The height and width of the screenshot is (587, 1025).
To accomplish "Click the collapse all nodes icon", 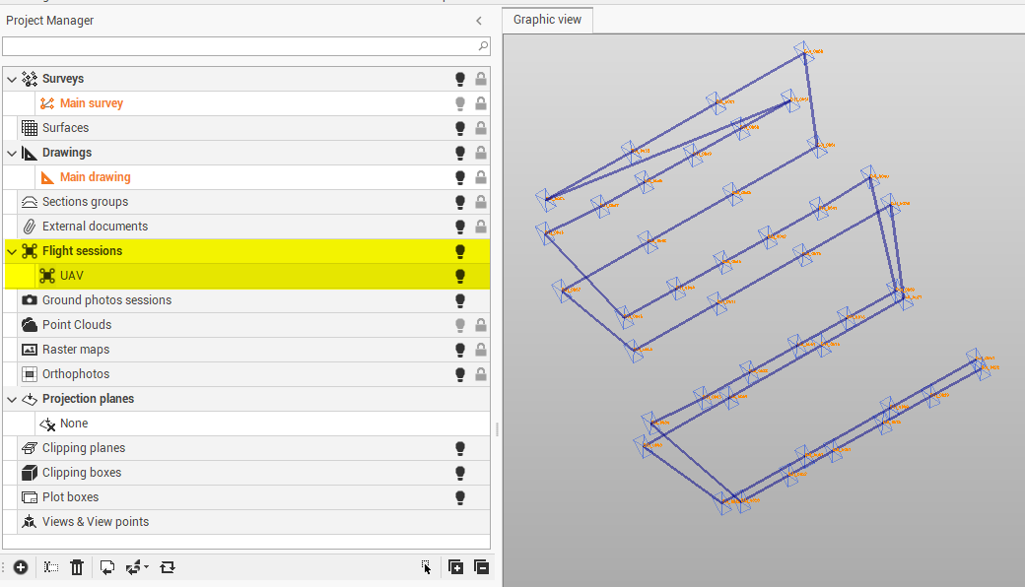I will coord(481,567).
